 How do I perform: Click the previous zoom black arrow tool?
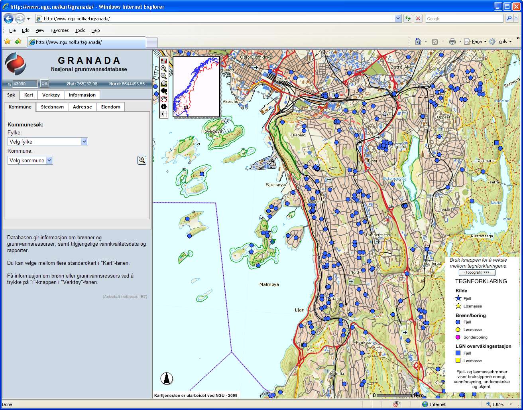point(163,91)
